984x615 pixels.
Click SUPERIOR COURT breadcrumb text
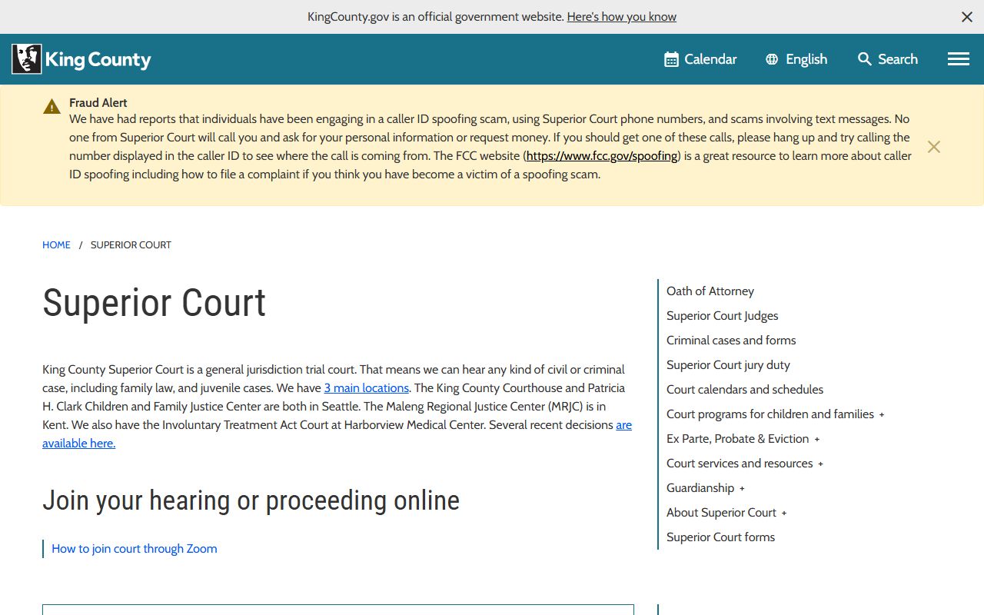point(131,245)
